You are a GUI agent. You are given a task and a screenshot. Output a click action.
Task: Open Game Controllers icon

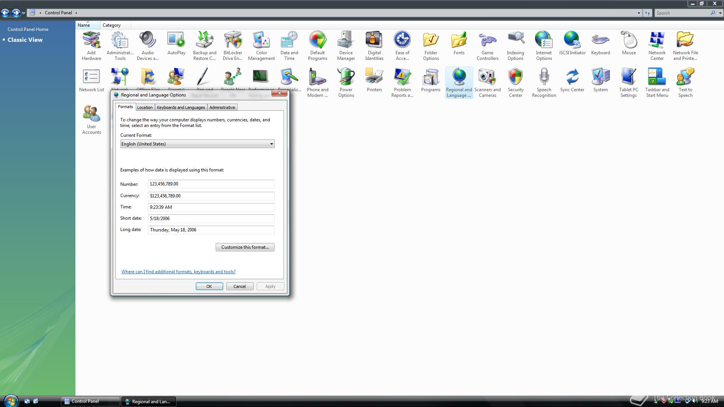click(487, 46)
